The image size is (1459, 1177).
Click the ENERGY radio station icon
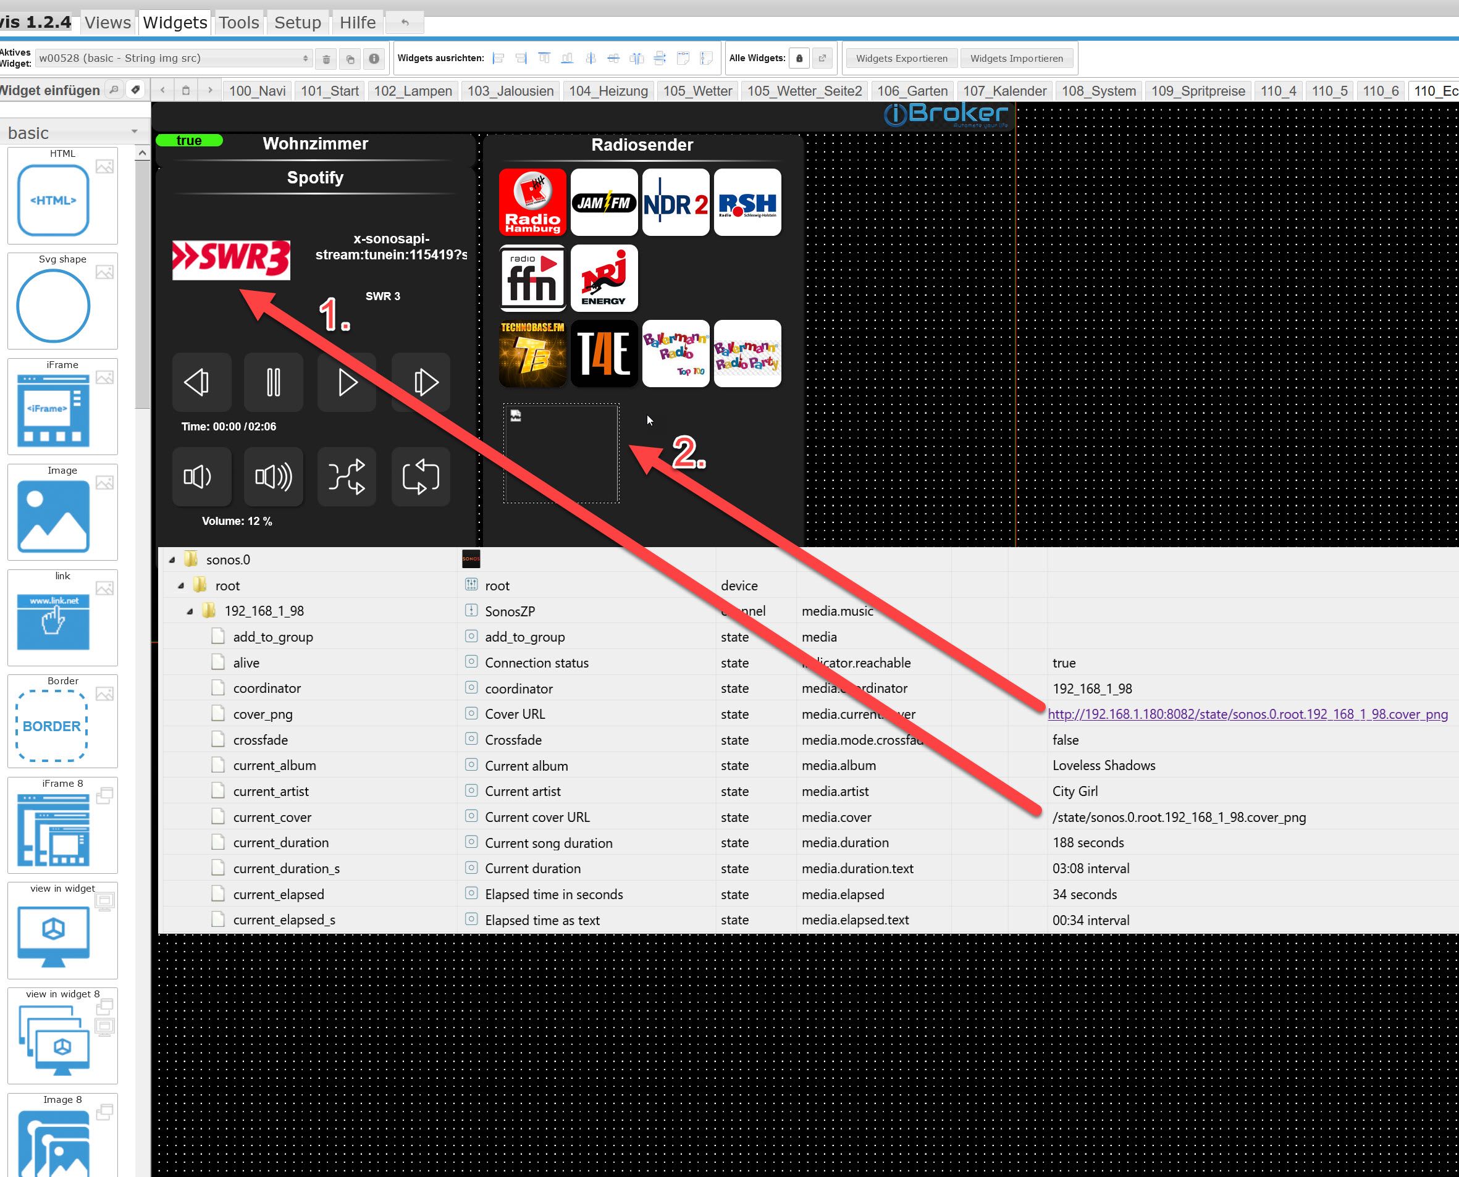pos(603,278)
